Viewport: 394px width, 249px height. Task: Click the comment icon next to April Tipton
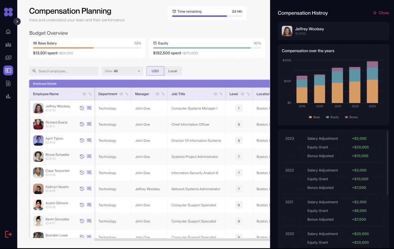pos(89,140)
